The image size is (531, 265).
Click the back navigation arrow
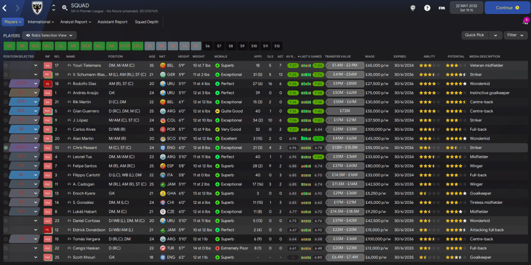click(x=6, y=8)
